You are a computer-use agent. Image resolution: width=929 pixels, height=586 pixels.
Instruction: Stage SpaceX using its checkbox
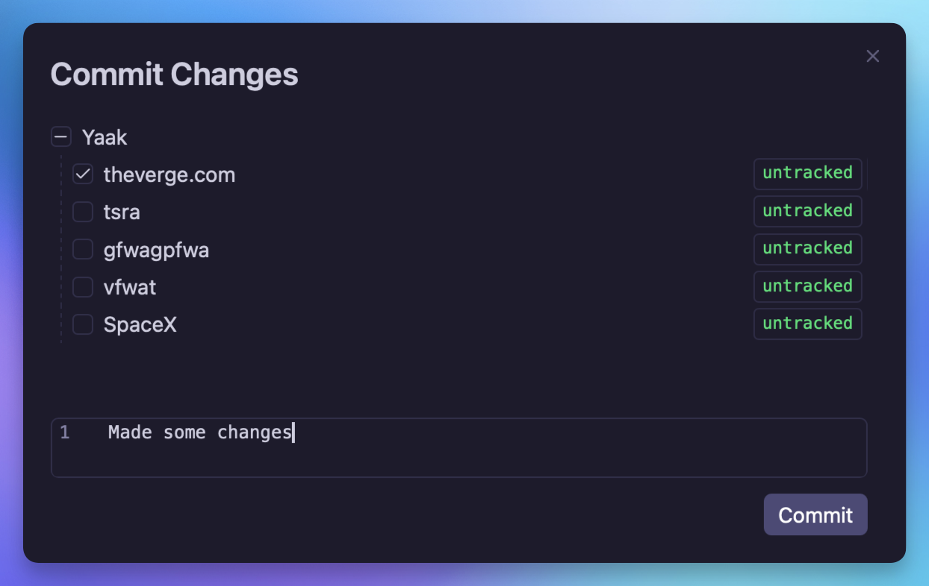coord(83,325)
